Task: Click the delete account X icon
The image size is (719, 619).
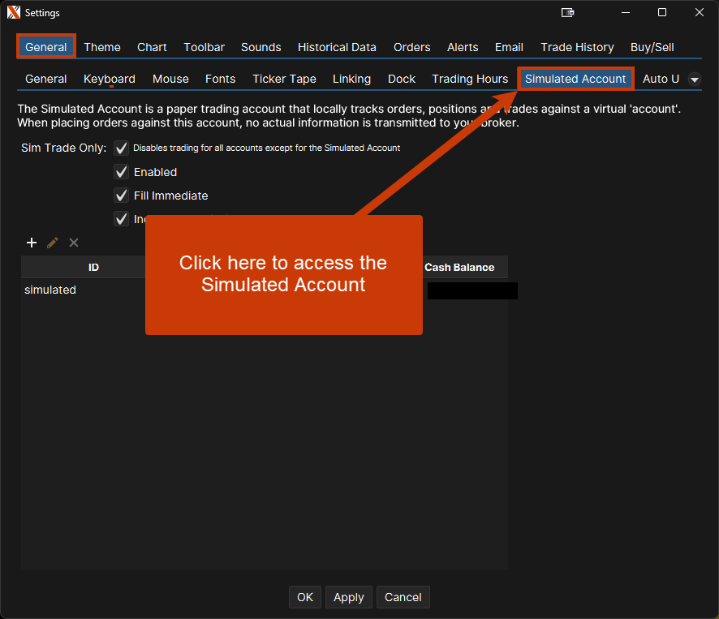Action: [74, 243]
